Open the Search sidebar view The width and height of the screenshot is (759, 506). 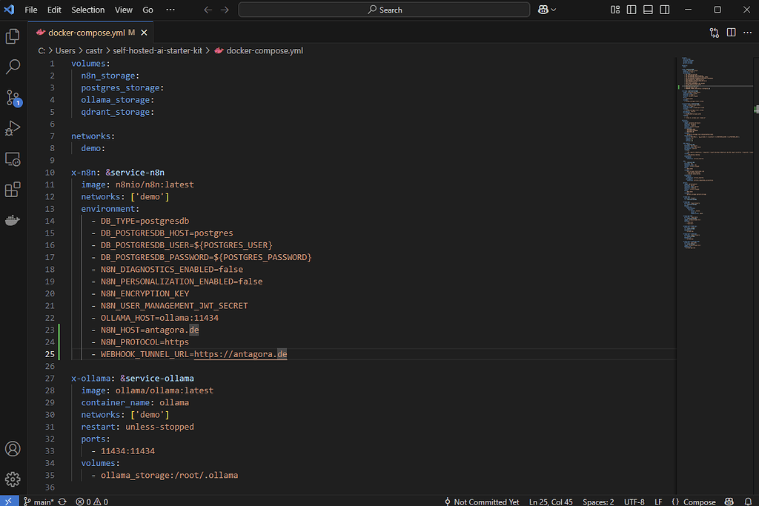12,67
